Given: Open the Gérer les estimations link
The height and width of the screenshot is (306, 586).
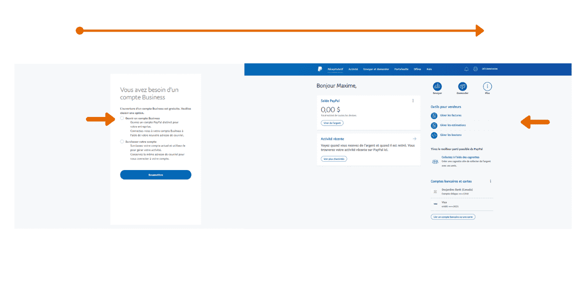Looking at the screenshot, I should tap(453, 125).
